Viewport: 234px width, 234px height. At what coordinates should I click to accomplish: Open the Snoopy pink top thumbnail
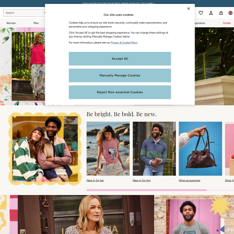(108, 149)
